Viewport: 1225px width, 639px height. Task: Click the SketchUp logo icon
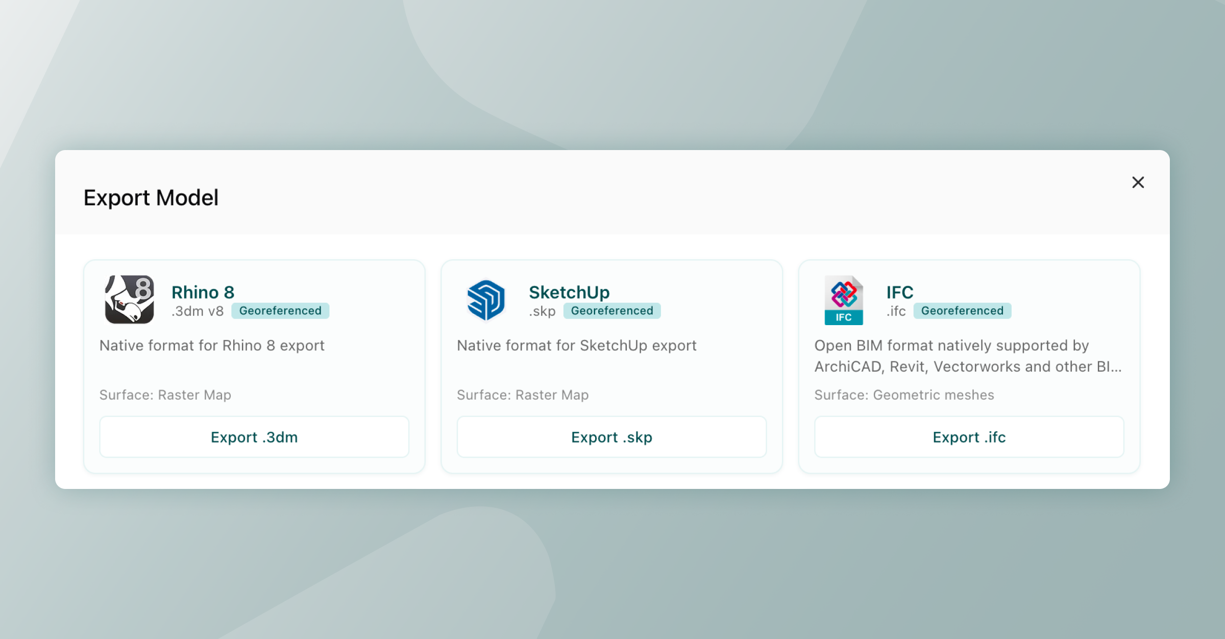(486, 300)
